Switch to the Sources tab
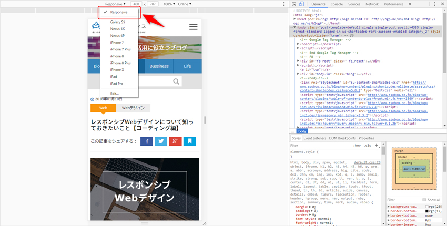This screenshot has height=226, width=447. click(x=354, y=4)
